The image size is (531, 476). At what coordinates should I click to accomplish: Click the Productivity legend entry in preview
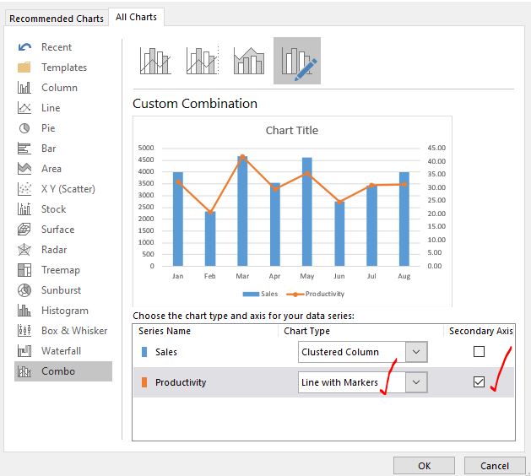tap(315, 294)
